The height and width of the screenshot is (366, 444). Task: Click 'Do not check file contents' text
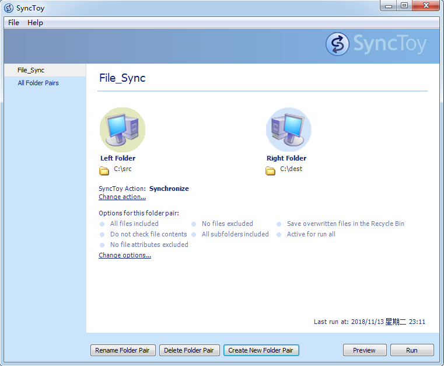[x=149, y=234]
